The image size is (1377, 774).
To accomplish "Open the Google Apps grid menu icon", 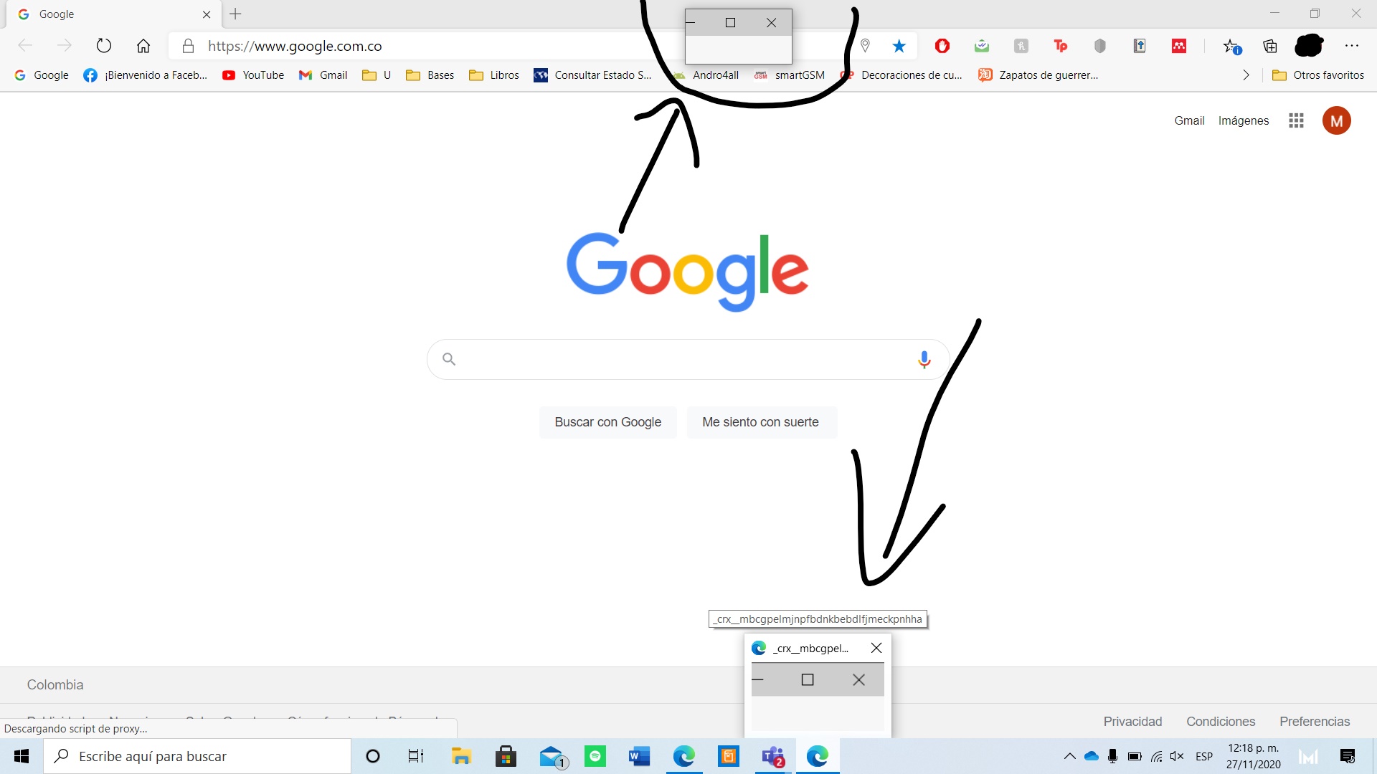I will (1296, 120).
